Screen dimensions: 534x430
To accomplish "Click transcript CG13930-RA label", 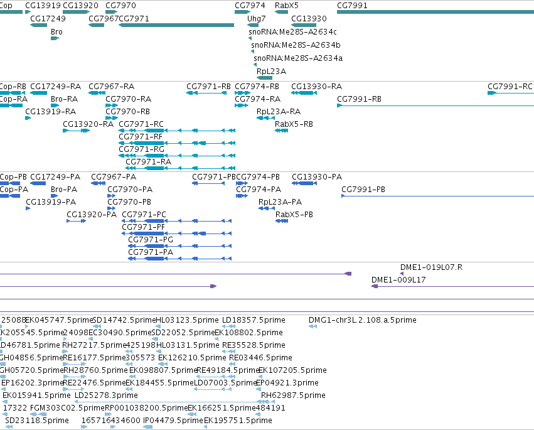I will [x=316, y=86].
